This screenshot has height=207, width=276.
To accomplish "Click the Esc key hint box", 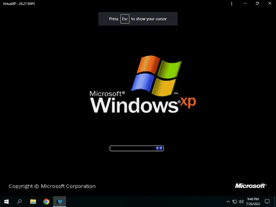I will (x=125, y=19).
